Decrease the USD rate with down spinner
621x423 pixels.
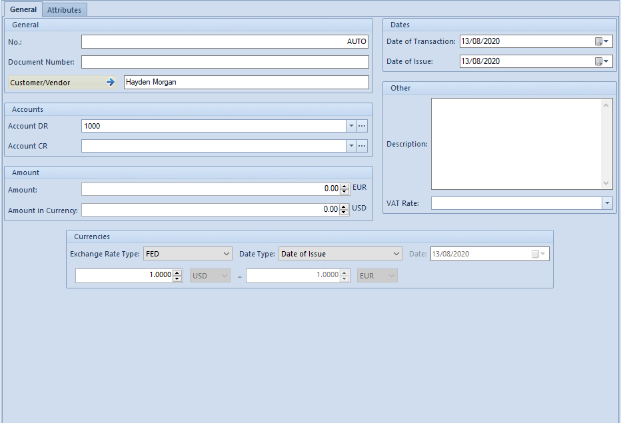[x=177, y=278]
